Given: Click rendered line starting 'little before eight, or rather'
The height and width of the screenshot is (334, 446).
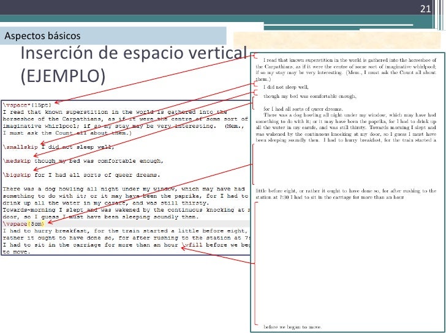Looking at the screenshot, I should click(346, 191).
